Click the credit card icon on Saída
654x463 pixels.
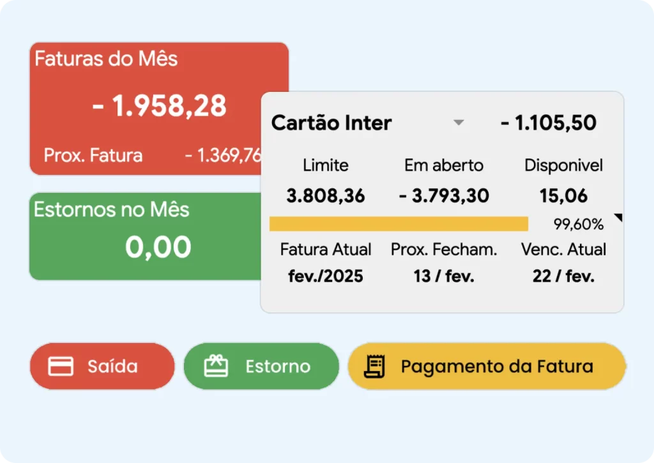[61, 366]
